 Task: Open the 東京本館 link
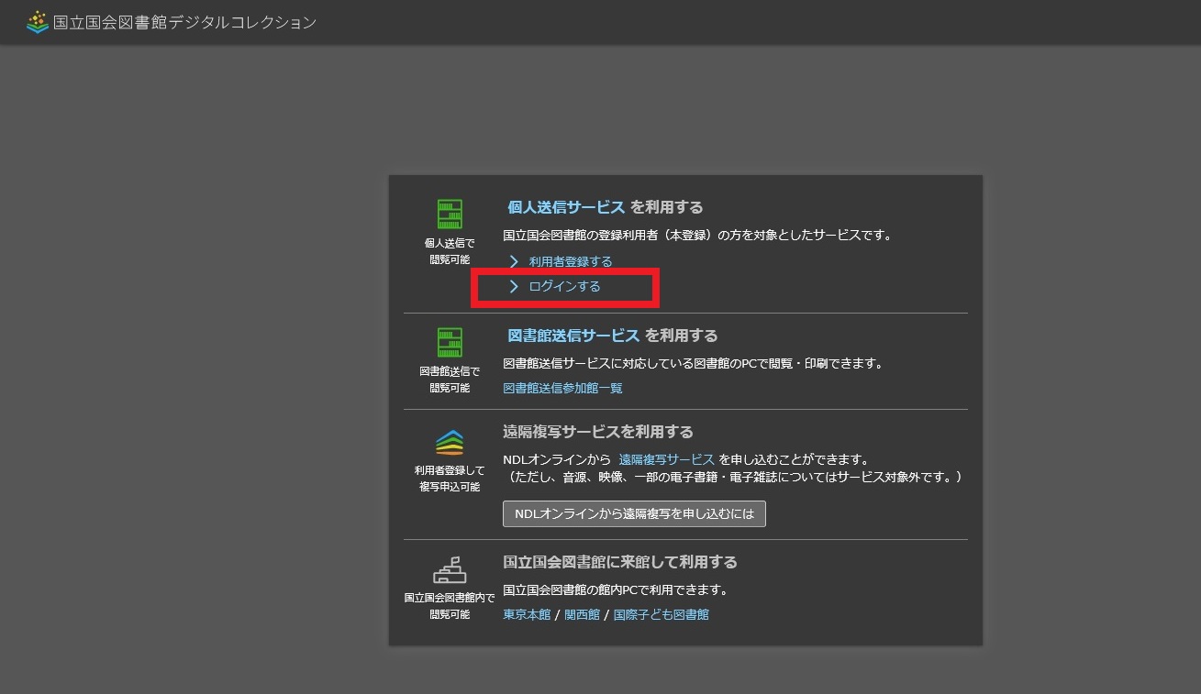[527, 615]
